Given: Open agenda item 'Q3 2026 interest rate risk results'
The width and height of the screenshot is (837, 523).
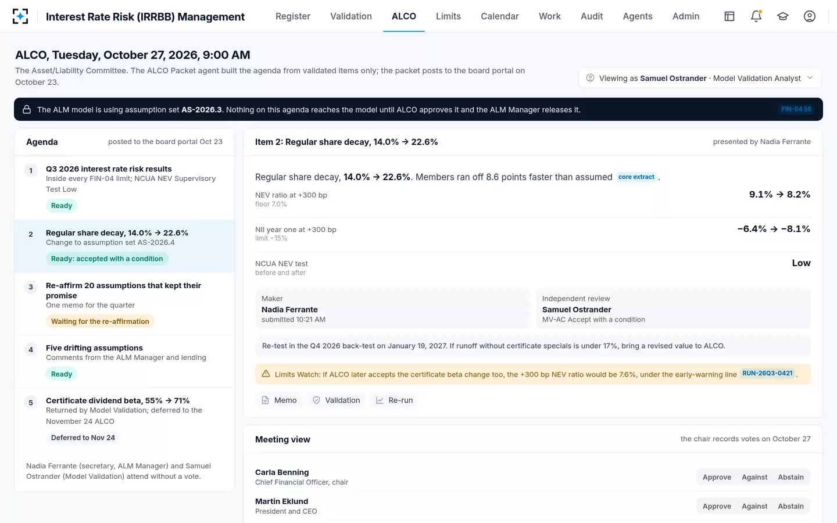Looking at the screenshot, I should pos(124,188).
